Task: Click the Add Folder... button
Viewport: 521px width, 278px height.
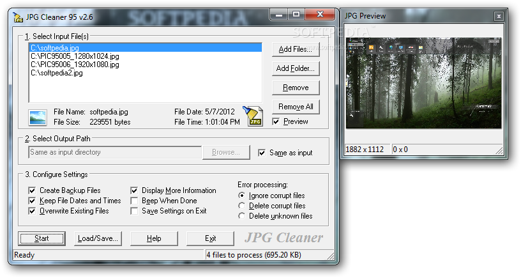Action: pos(296,68)
